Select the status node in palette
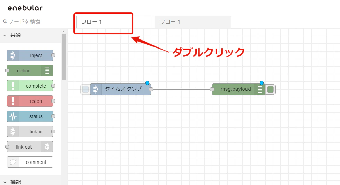340x185 pixels. coord(30,116)
